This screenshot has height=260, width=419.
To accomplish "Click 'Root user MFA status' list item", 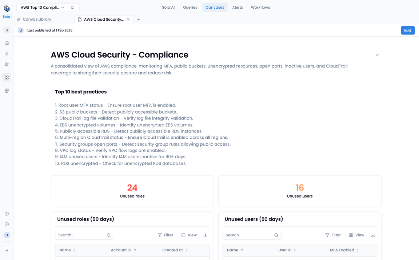I will [x=115, y=105].
